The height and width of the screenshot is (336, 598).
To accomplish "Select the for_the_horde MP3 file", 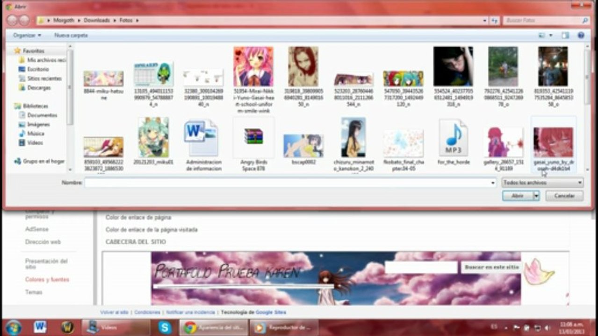I will (x=453, y=142).
